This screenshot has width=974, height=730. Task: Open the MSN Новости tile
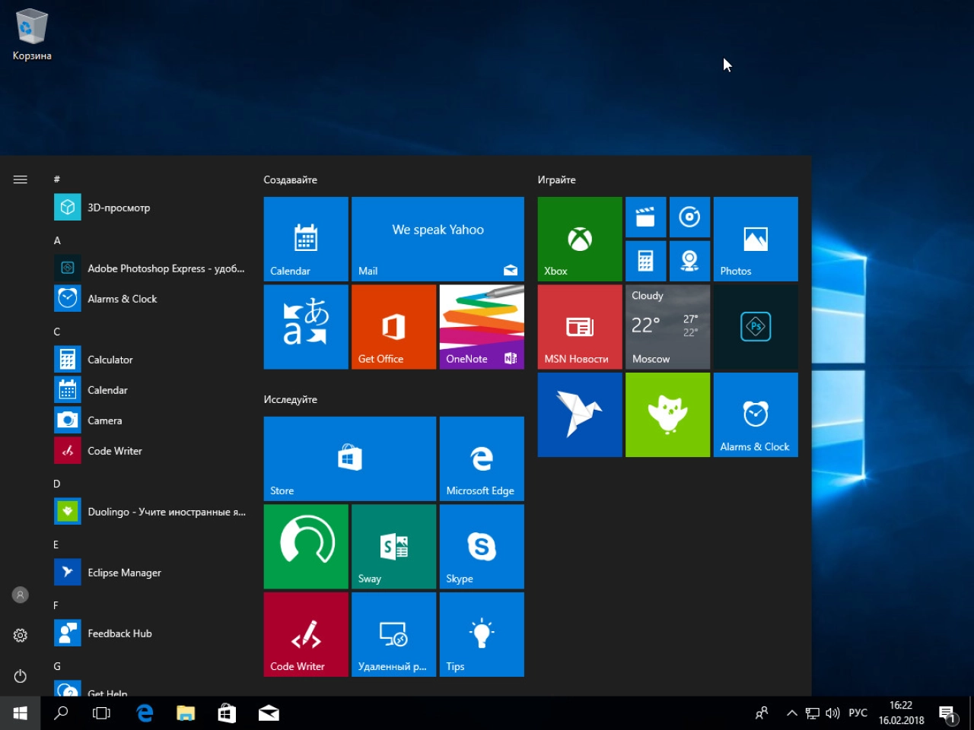coord(580,327)
